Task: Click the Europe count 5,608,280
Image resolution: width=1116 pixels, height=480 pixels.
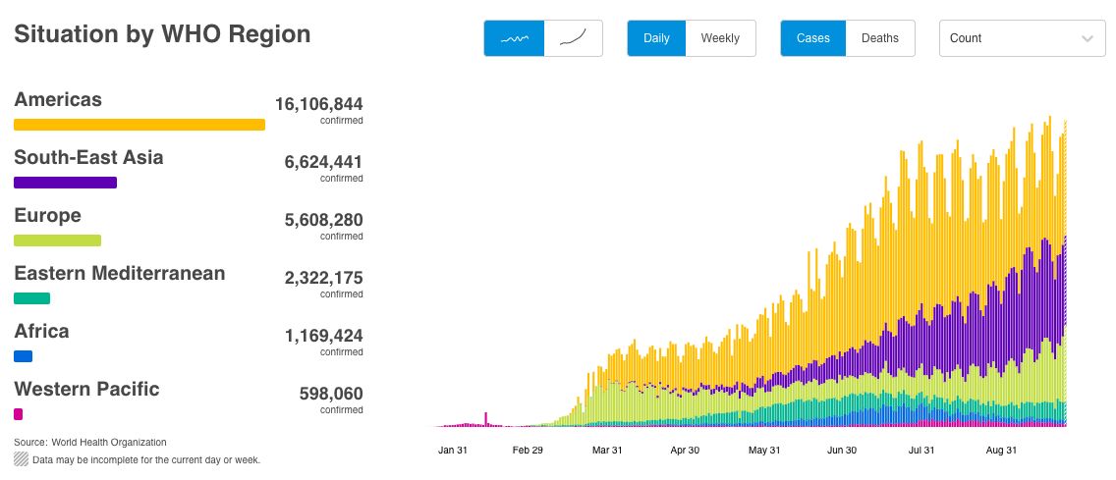Action: coord(324,221)
